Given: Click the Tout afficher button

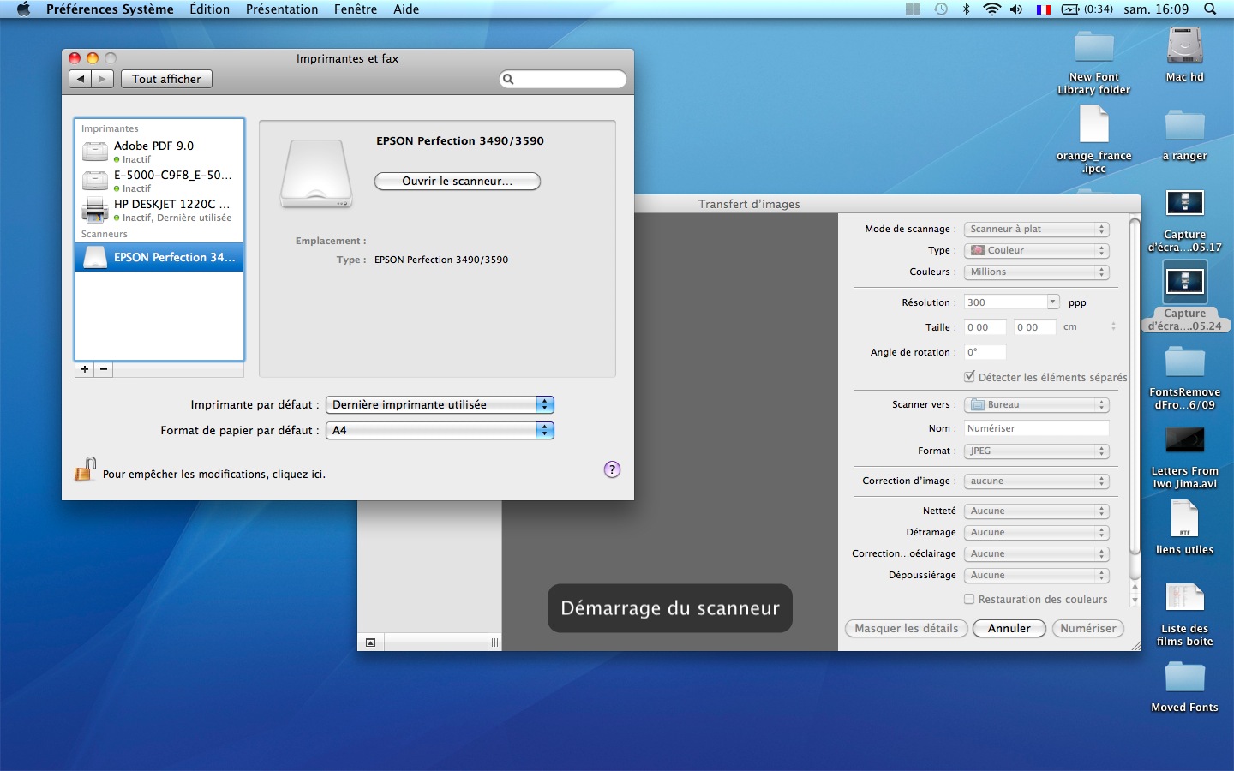Looking at the screenshot, I should pyautogui.click(x=166, y=79).
